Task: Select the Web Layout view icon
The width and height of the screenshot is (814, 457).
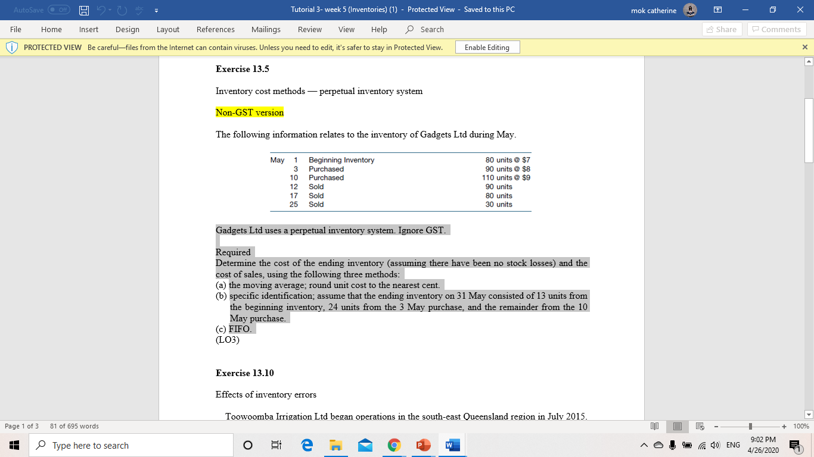Action: point(699,426)
